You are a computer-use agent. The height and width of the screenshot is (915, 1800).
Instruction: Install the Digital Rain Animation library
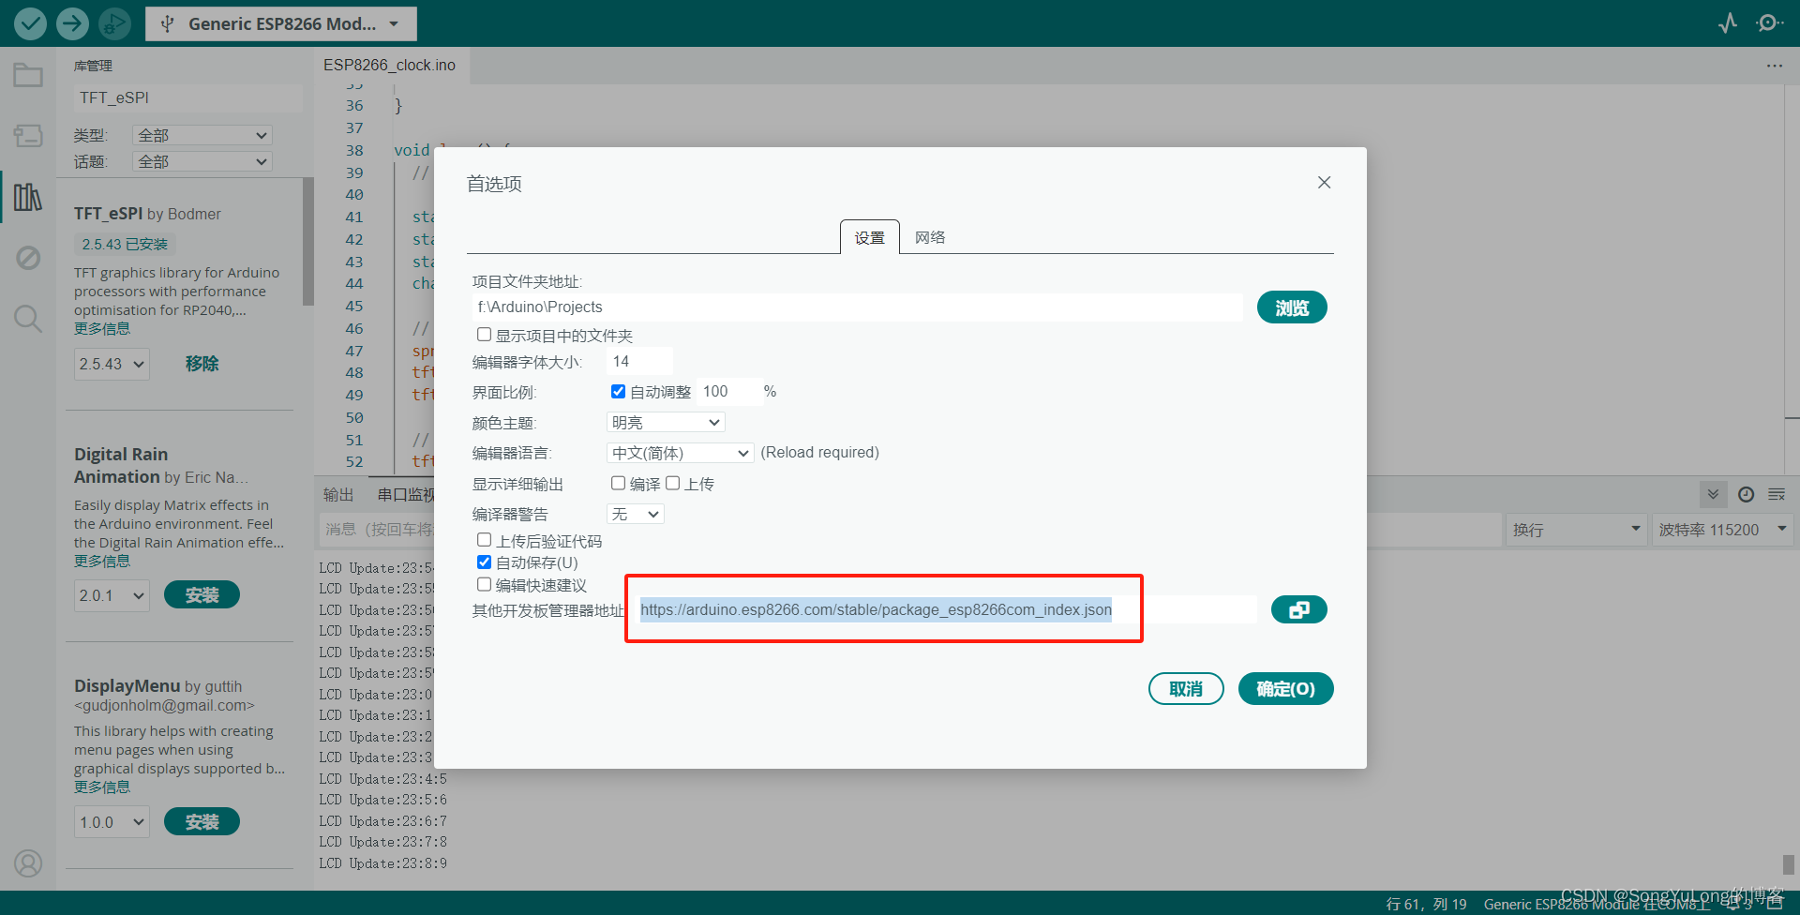(x=202, y=595)
